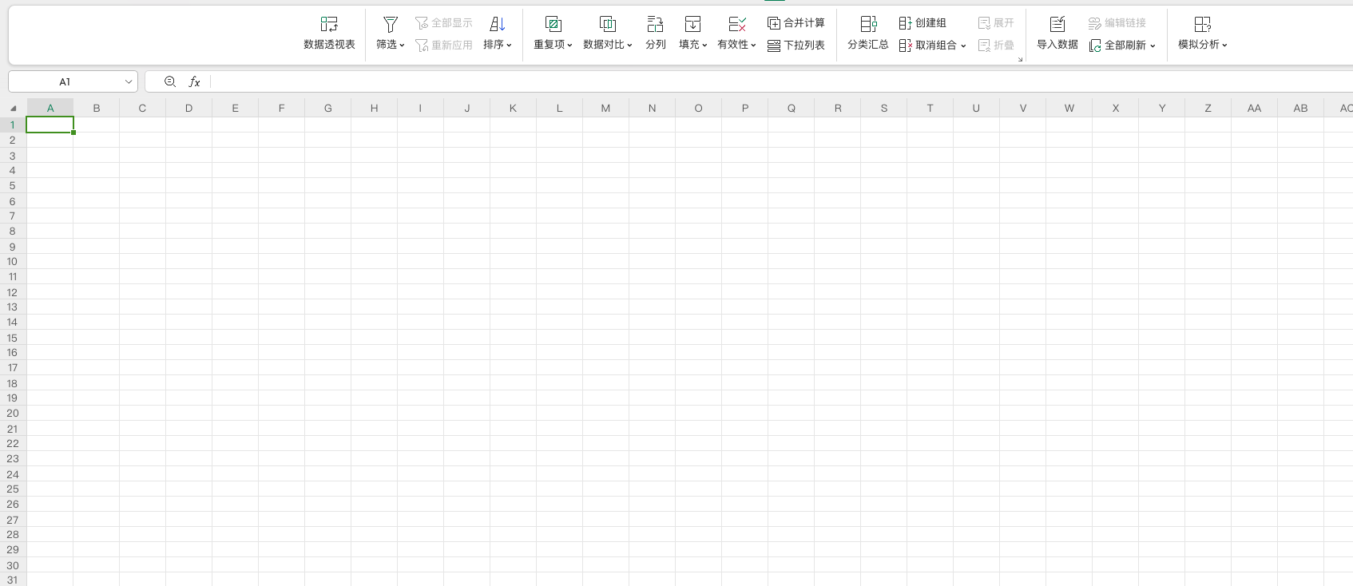Expand the 排序 dropdown arrow
This screenshot has height=586, width=1353.
pyautogui.click(x=509, y=45)
